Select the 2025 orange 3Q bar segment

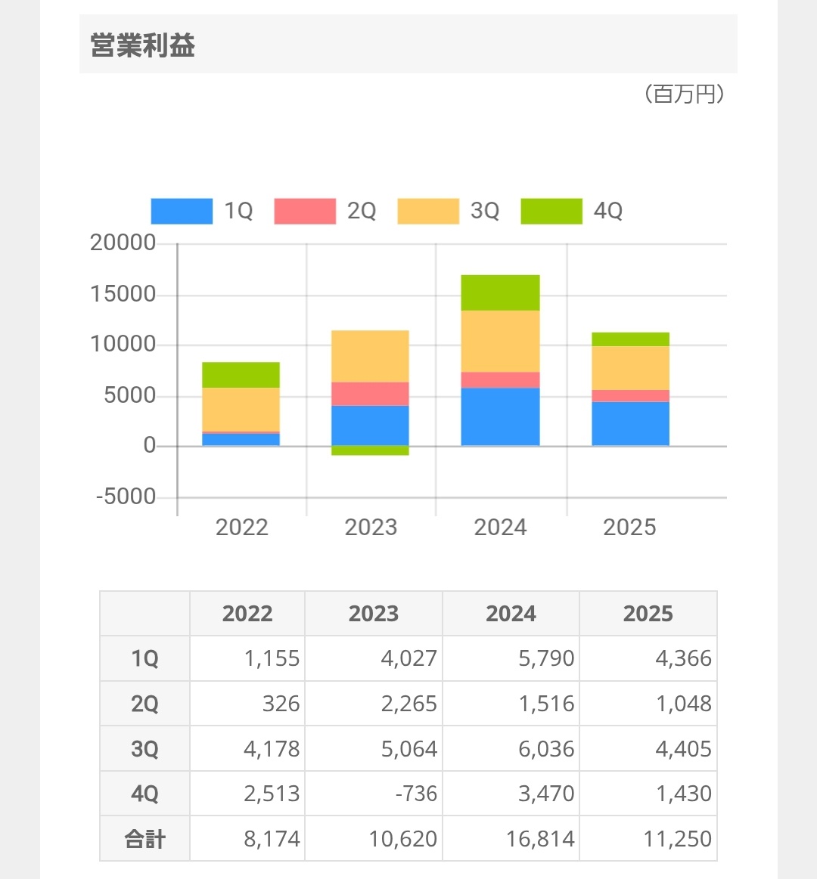[631, 368]
